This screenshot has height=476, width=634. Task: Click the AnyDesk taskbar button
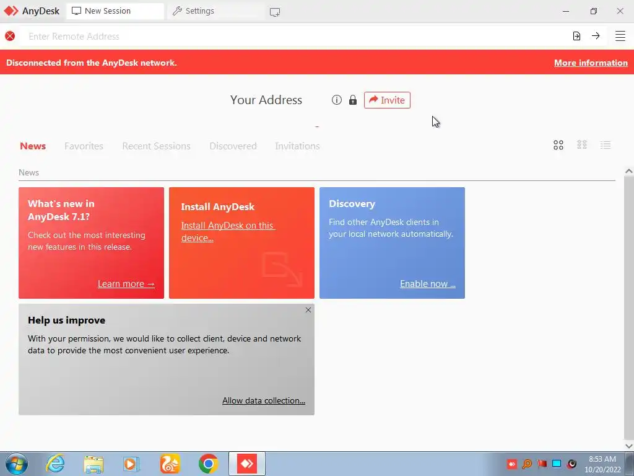pyautogui.click(x=247, y=464)
